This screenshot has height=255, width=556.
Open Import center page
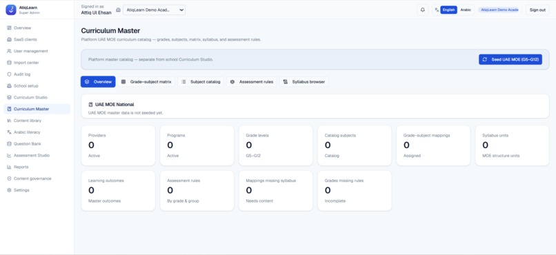tap(37, 63)
